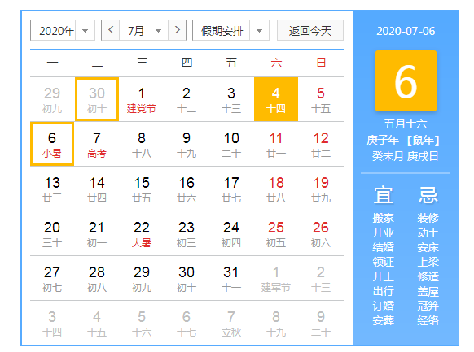Select August 1 建军节 date

point(276,278)
